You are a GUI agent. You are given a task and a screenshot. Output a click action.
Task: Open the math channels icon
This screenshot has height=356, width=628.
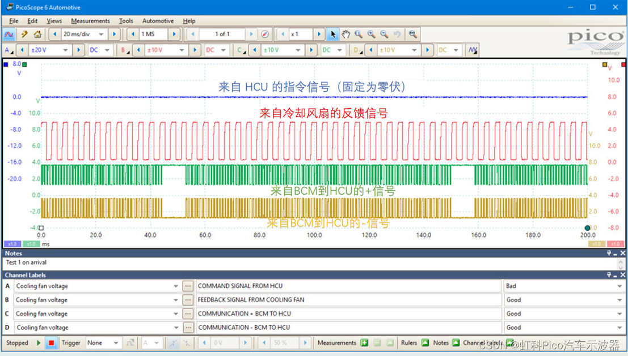coord(473,50)
